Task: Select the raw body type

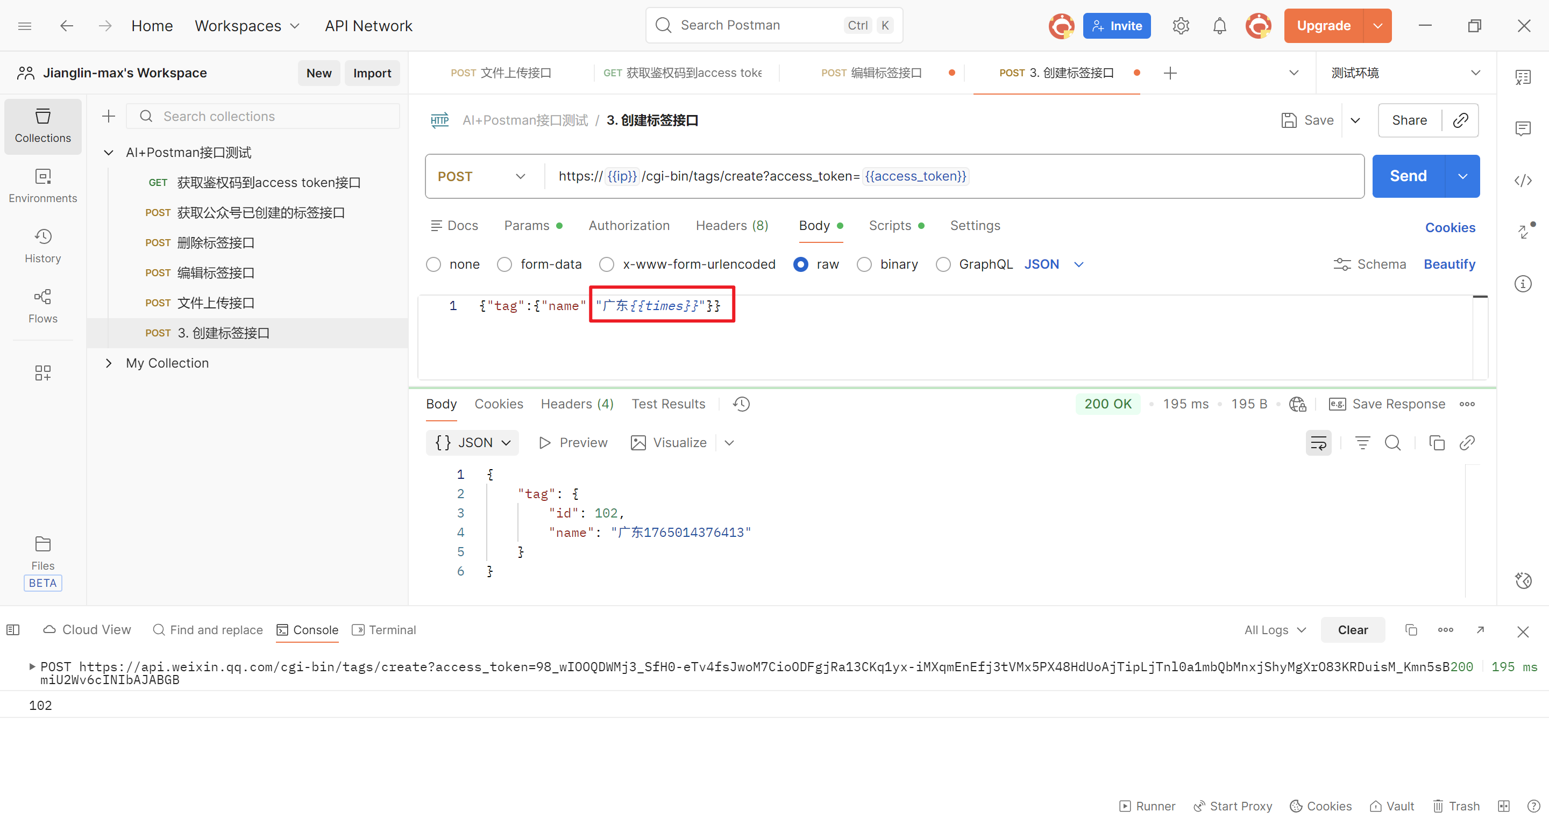Action: click(800, 264)
